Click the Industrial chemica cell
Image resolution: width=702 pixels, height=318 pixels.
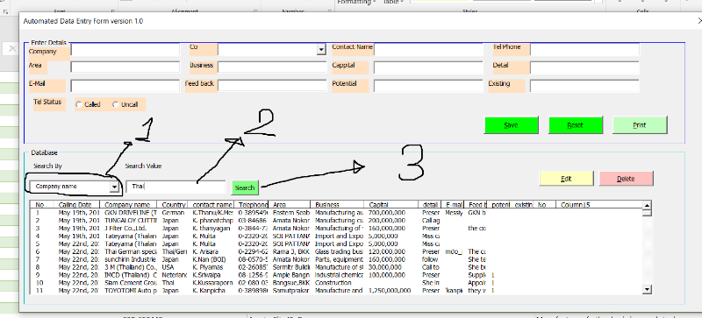(339, 275)
